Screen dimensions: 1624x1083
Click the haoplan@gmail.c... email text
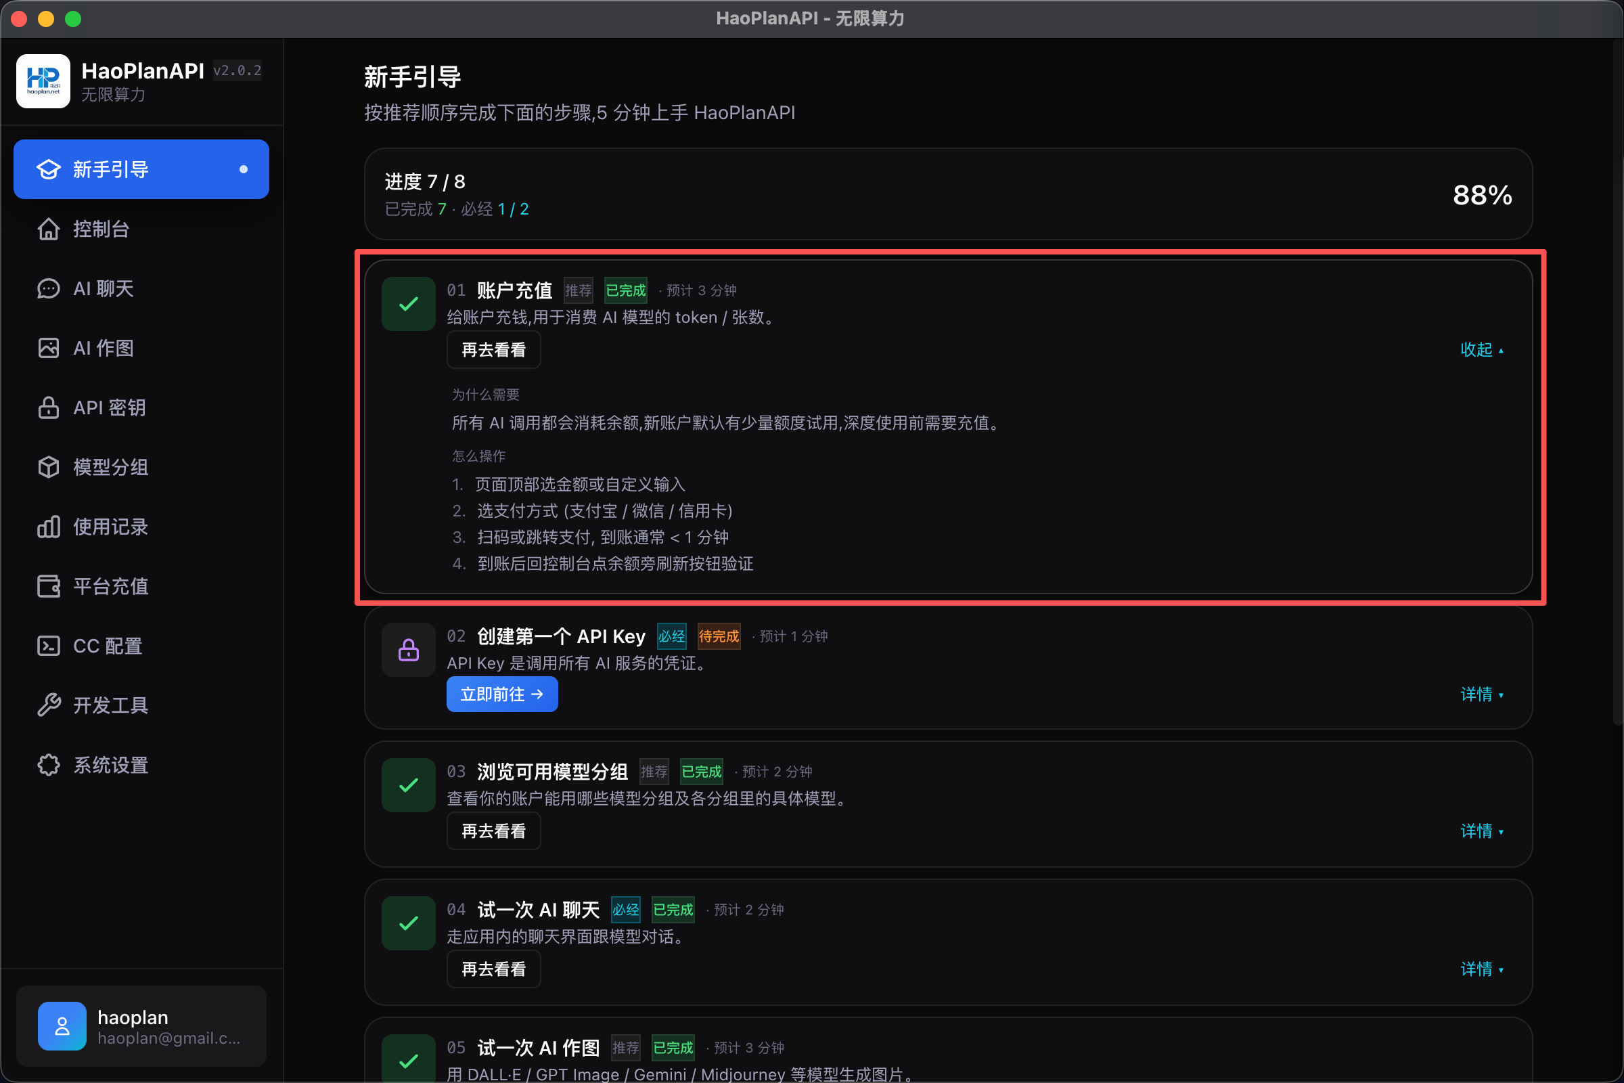tap(169, 1038)
